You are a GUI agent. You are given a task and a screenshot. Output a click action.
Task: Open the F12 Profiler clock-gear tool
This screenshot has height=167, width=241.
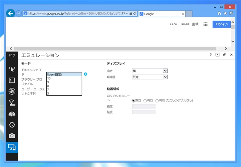pyautogui.click(x=12, y=125)
